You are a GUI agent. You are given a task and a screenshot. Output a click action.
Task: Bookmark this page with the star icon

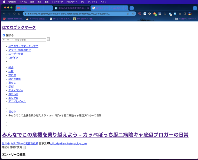[x=133, y=14]
